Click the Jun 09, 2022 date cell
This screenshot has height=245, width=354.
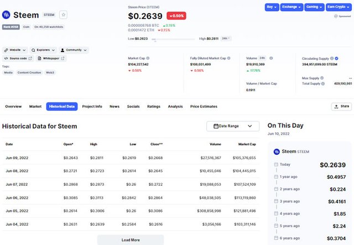(x=17, y=158)
